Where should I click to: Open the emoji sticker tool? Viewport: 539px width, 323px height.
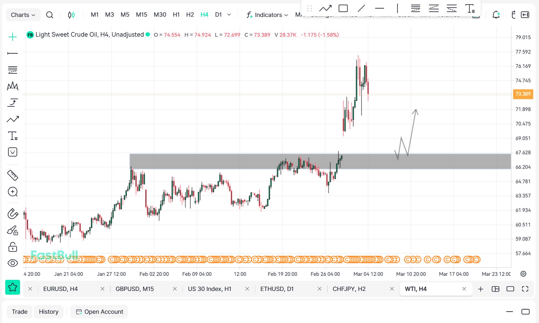[x=13, y=152]
